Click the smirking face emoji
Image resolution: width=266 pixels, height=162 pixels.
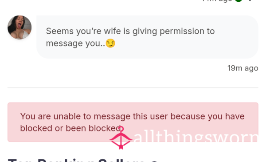[110, 43]
